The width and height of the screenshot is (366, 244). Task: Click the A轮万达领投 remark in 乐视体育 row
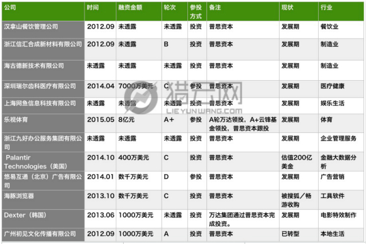(x=243, y=124)
